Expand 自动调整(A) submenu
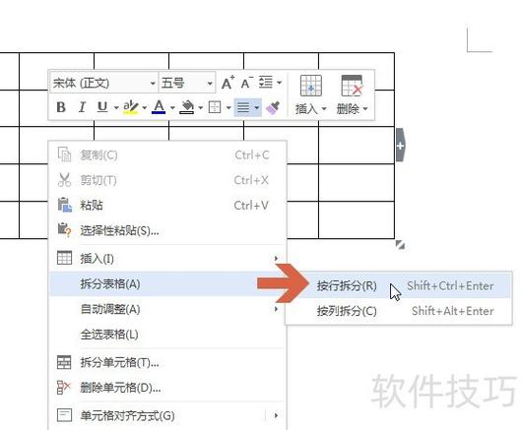This screenshot has width=522, height=430. pos(167,309)
